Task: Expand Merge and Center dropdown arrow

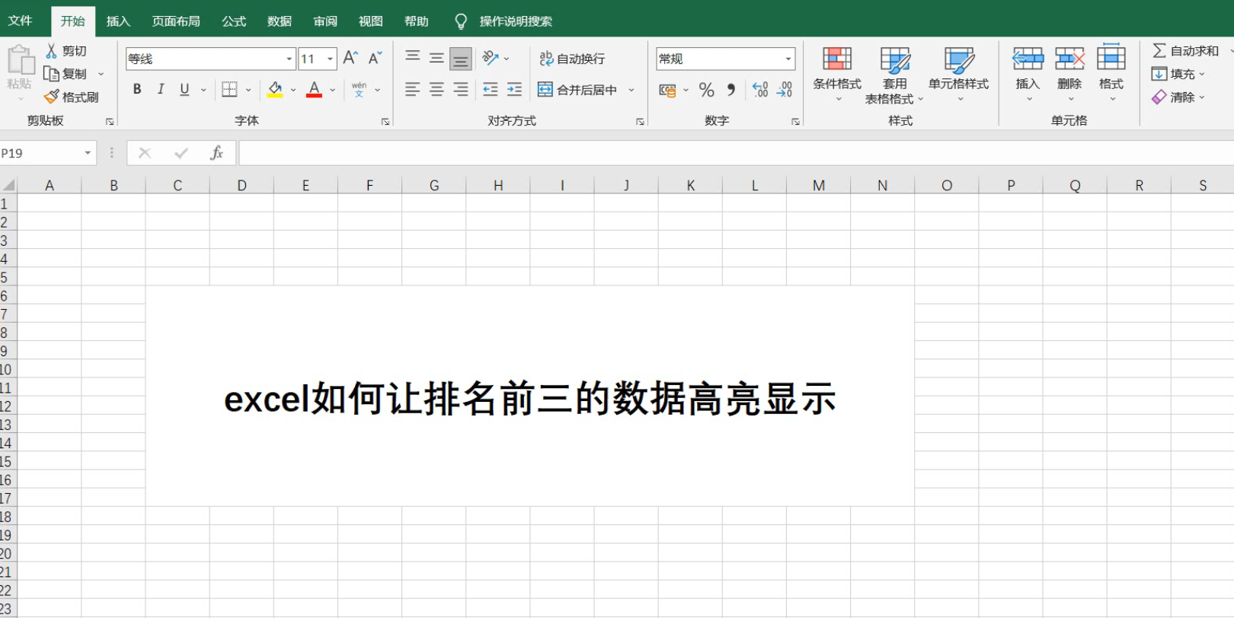Action: [631, 90]
